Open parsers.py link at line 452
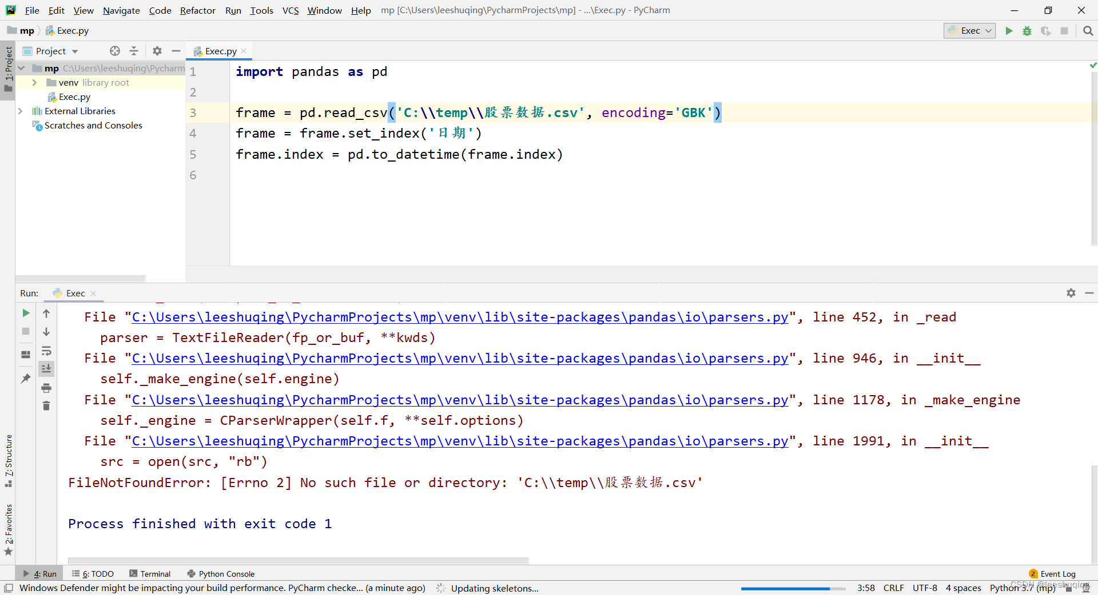The width and height of the screenshot is (1098, 595). [460, 317]
